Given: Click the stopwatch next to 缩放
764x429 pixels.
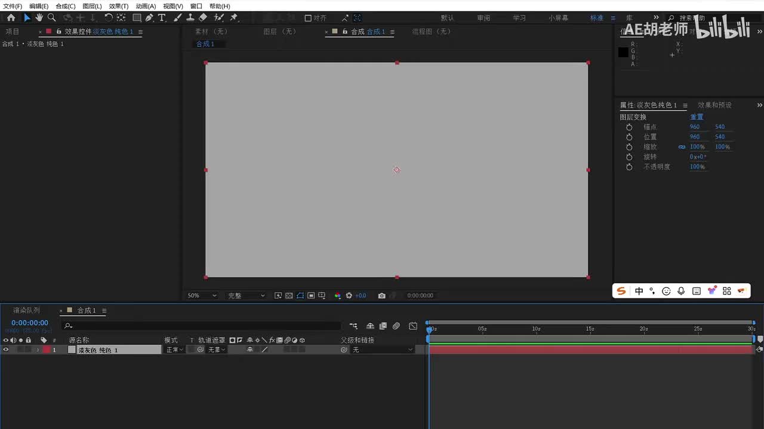Looking at the screenshot, I should [629, 147].
